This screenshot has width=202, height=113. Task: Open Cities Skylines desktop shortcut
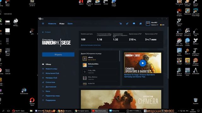click(179, 52)
